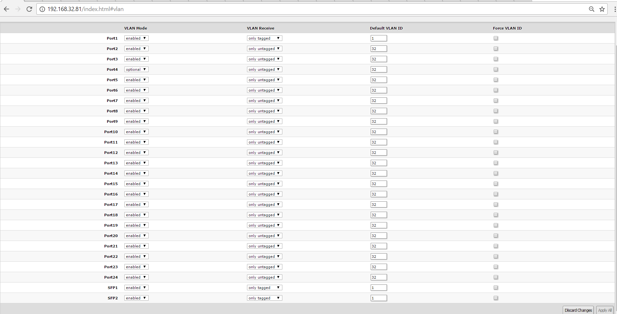Click the zoom magnifier icon
The height and width of the screenshot is (314, 617).
[x=592, y=9]
